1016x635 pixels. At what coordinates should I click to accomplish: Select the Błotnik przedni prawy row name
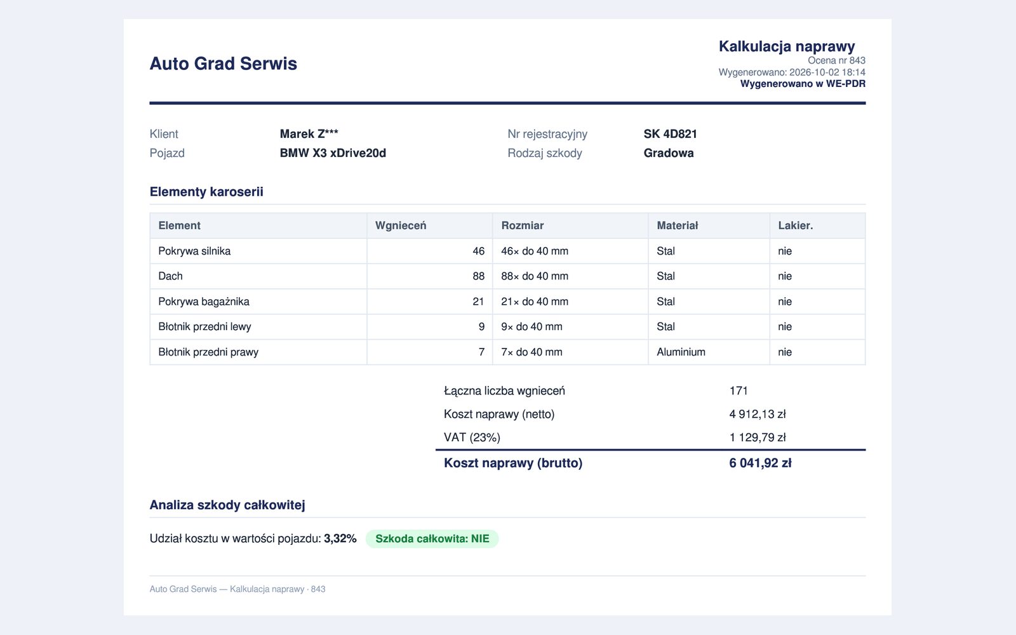(x=208, y=352)
